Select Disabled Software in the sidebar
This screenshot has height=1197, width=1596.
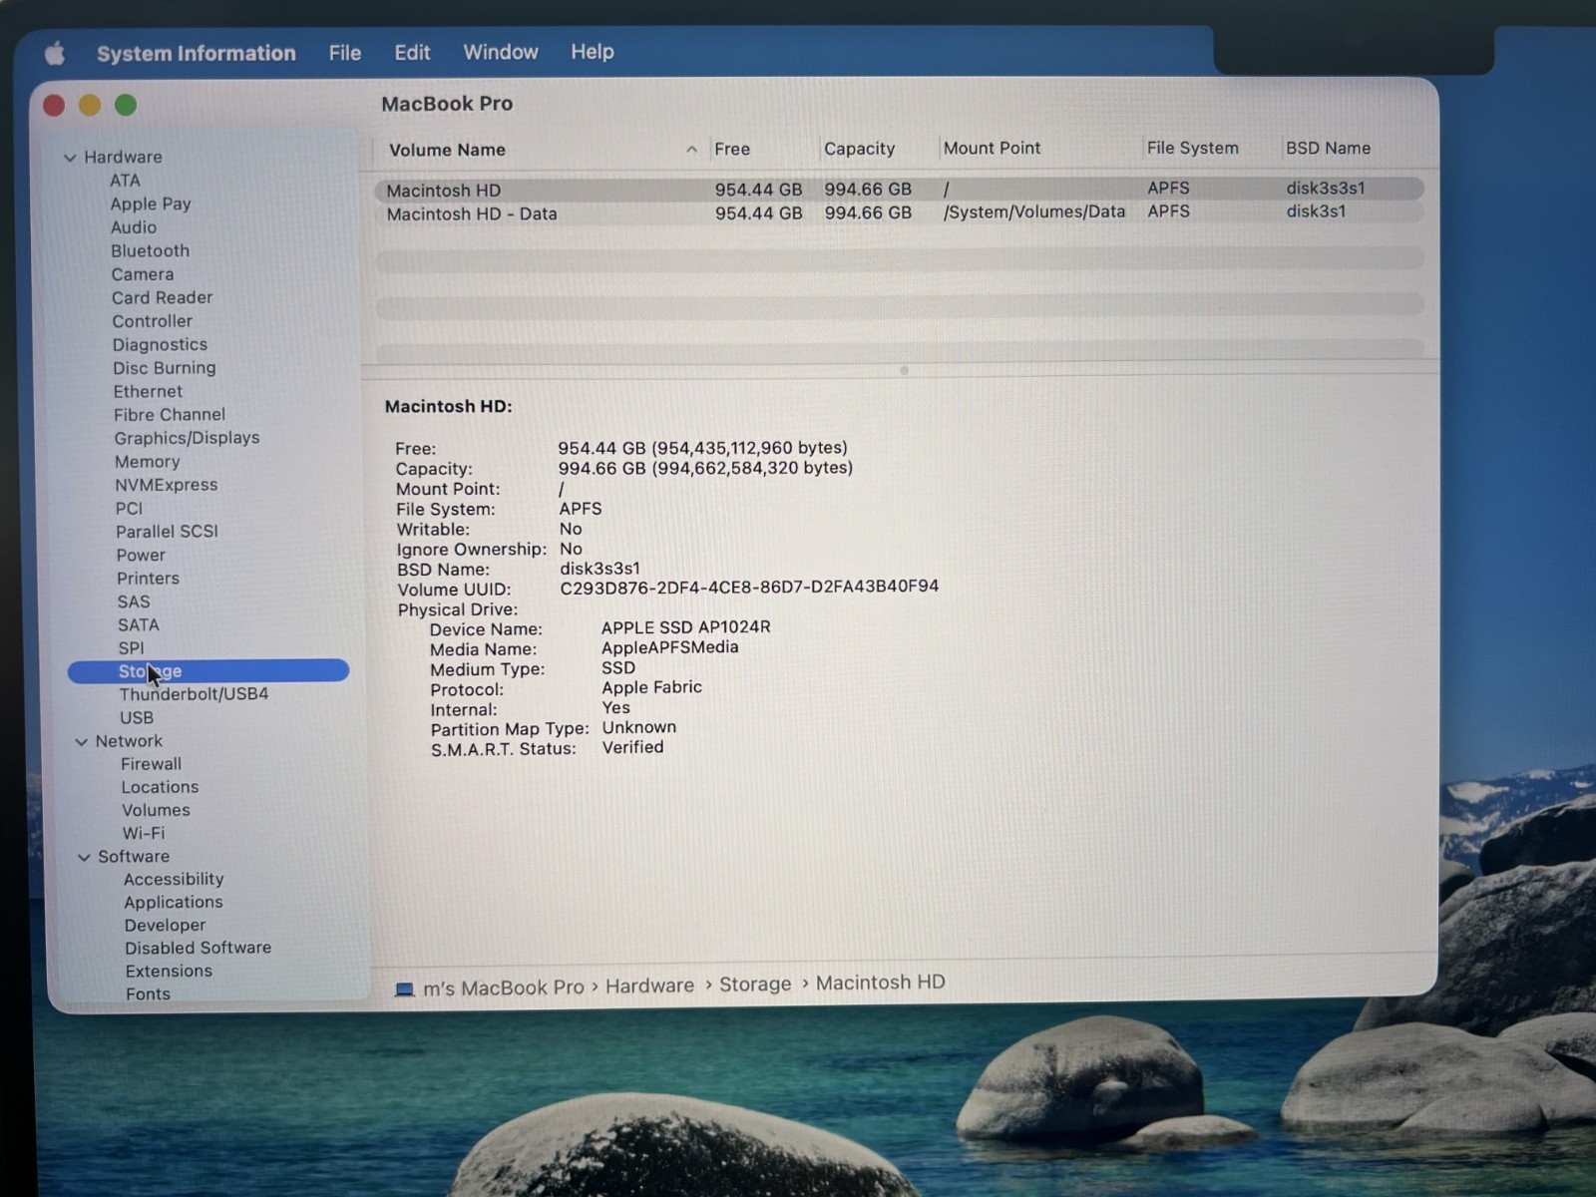tap(198, 949)
